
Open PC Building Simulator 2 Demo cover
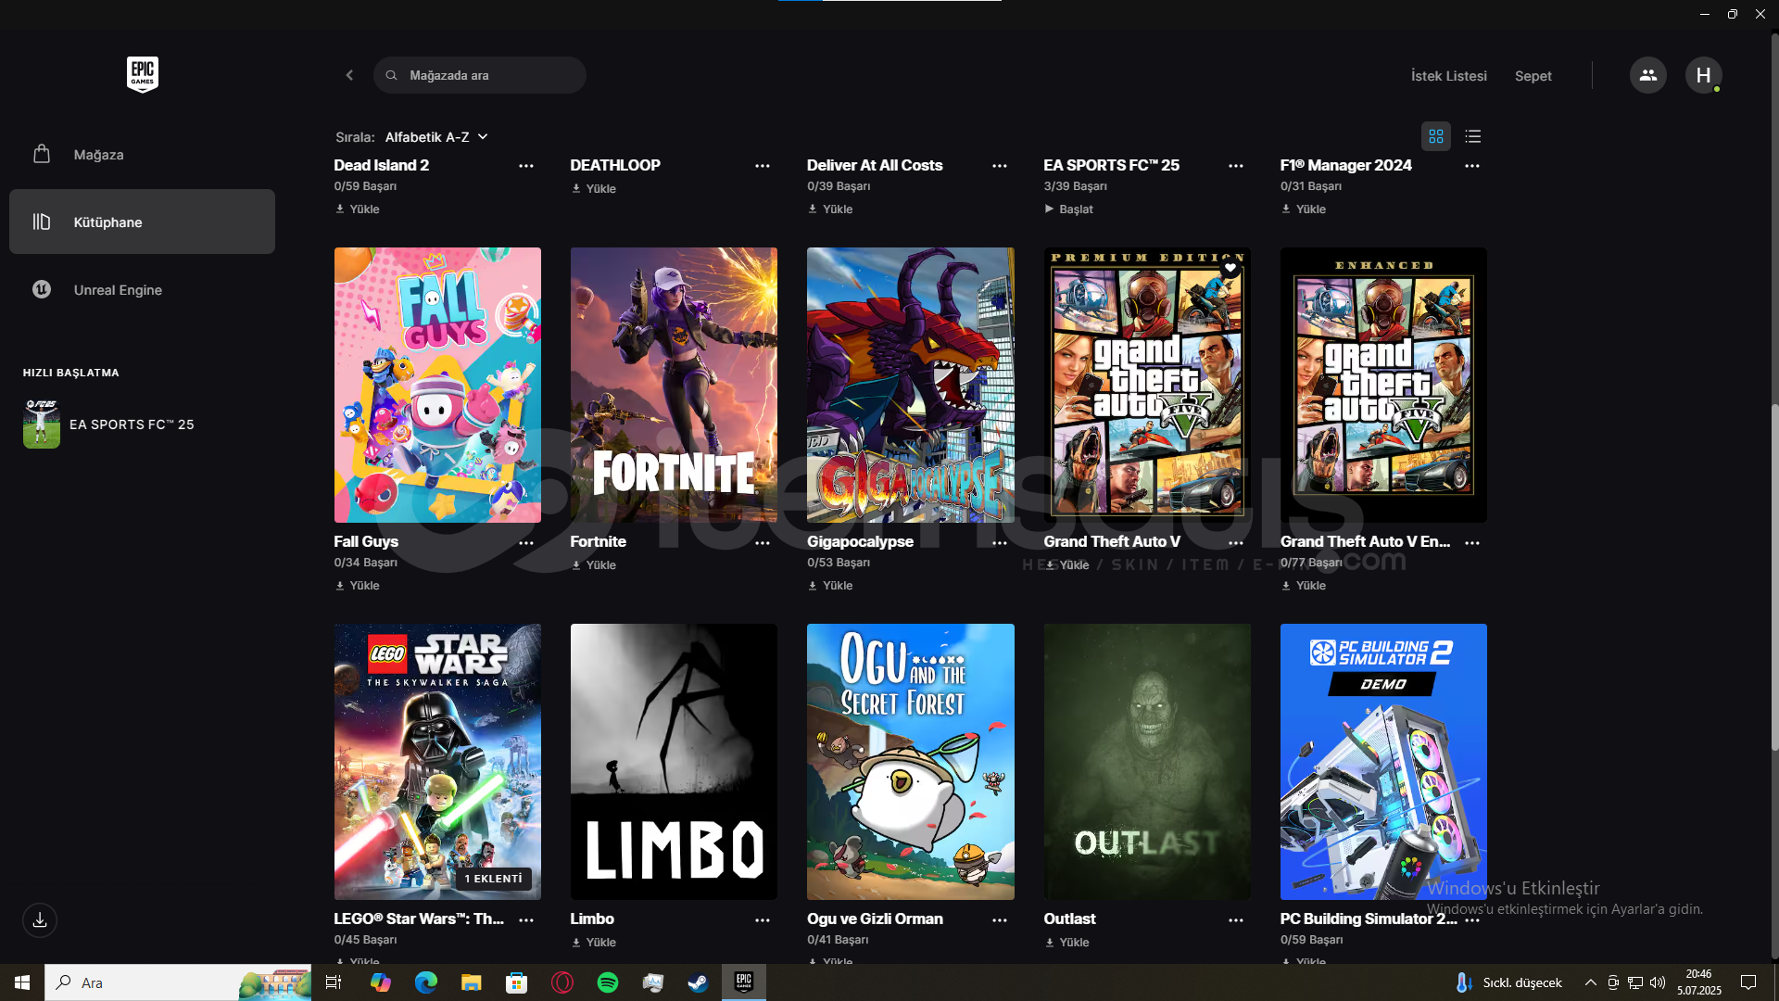1383,762
